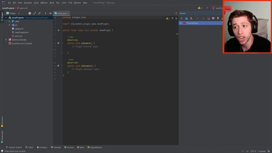272x153 pixels.
Task: Click gutter icon beside class Main
Action: coord(59,30)
